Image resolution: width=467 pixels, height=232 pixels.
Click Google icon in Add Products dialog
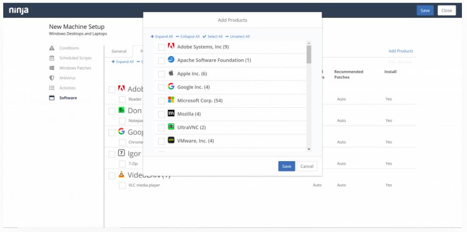coord(171,86)
